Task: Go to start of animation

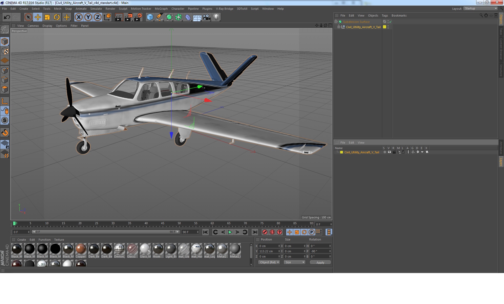Action: (205, 232)
